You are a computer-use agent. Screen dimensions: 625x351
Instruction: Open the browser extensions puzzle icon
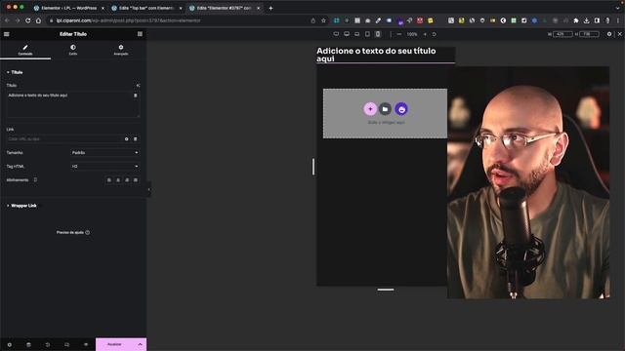(x=576, y=20)
